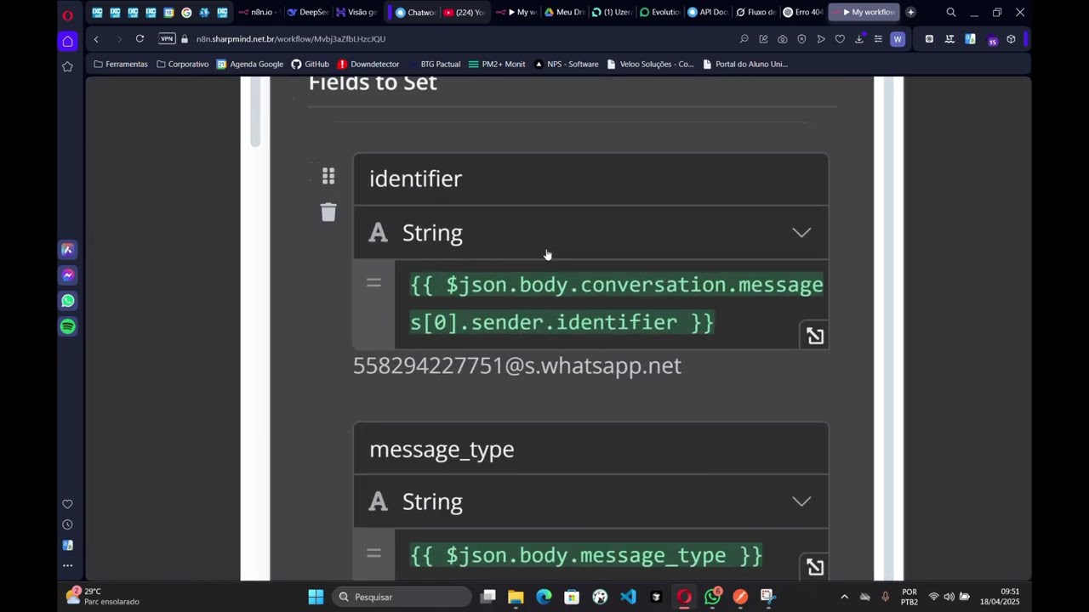This screenshot has width=1089, height=612.
Task: Click the message_type expression value box
Action: tap(611, 556)
